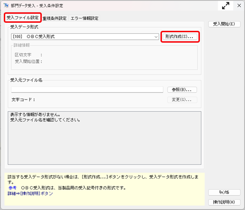Image resolution: width=245 pixels, height=210 pixels.
Task: Click the キャンセル button
Action: point(224,192)
